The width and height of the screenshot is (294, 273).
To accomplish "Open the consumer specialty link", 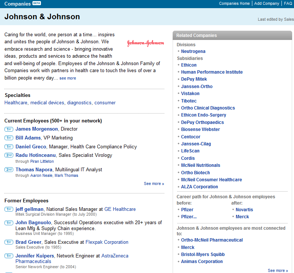I will pos(105,103).
